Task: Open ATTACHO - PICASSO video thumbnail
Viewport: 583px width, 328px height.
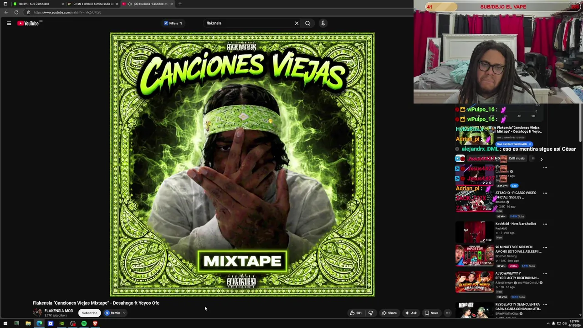Action: pos(474,200)
